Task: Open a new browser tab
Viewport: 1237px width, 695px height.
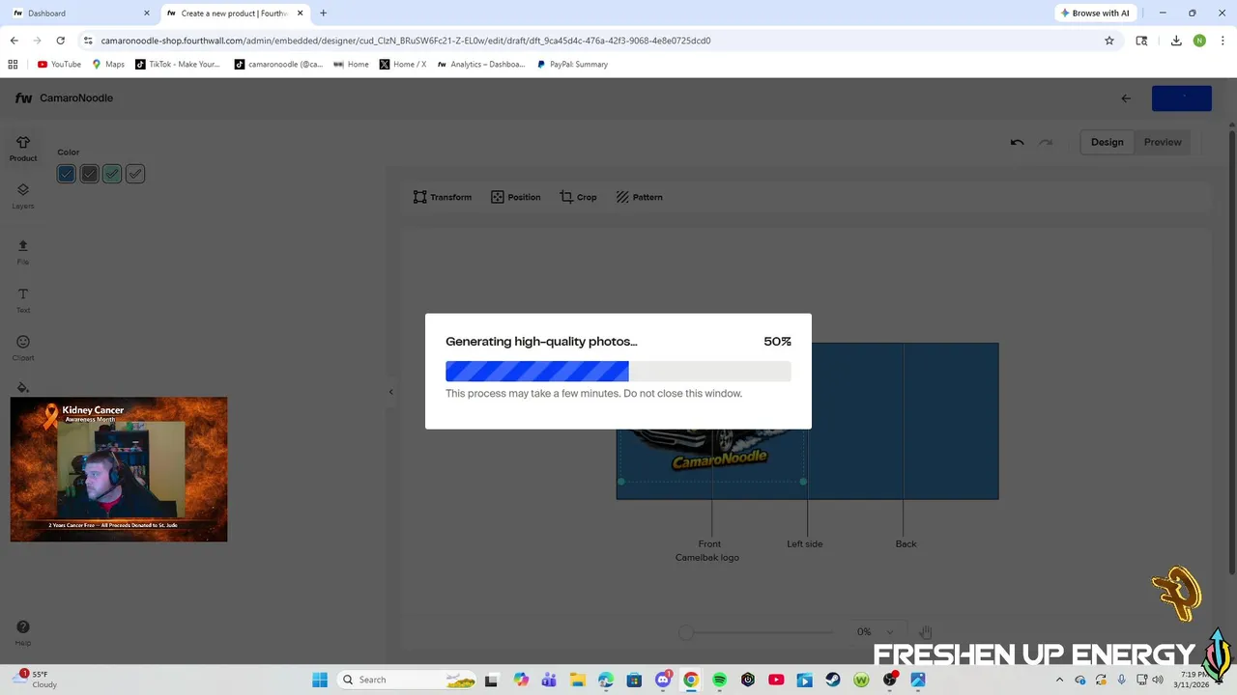Action: (323, 14)
